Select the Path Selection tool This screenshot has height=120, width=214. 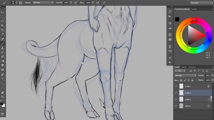coord(2,83)
